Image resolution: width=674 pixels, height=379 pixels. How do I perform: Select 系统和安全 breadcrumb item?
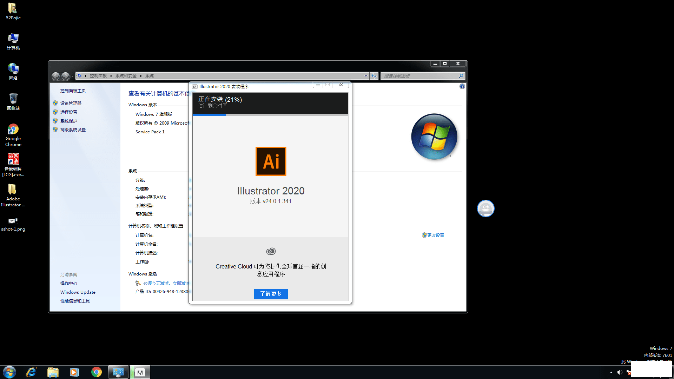(x=126, y=76)
